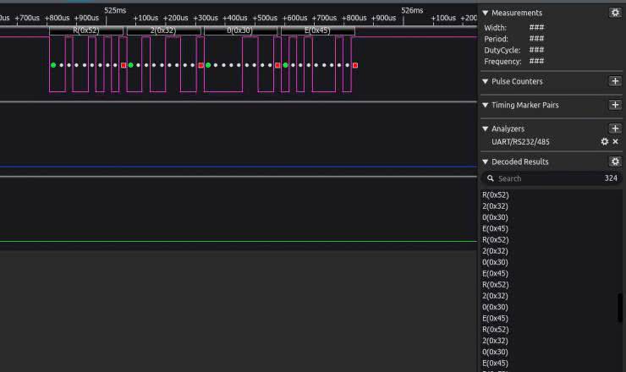The width and height of the screenshot is (626, 372).
Task: Add a new timing marker pair
Action: pos(615,105)
